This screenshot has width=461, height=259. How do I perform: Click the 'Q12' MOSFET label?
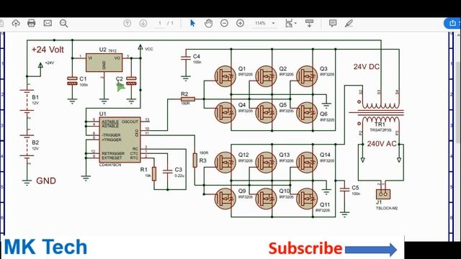[243, 155]
